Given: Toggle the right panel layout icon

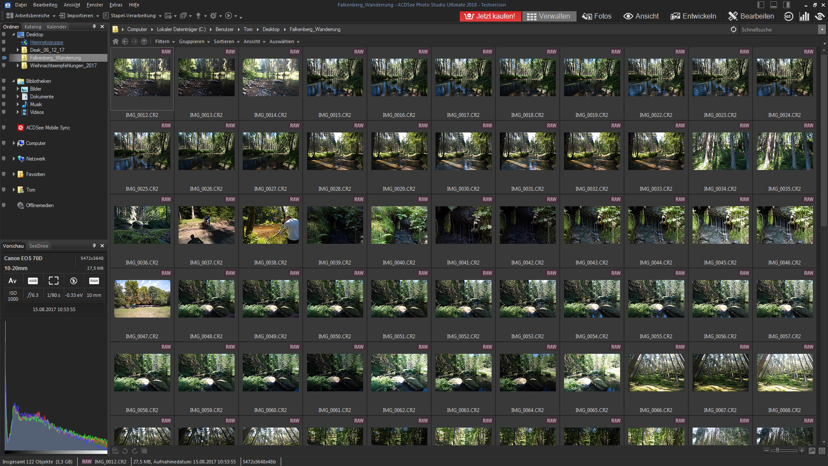Looking at the screenshot, I should (787, 5).
